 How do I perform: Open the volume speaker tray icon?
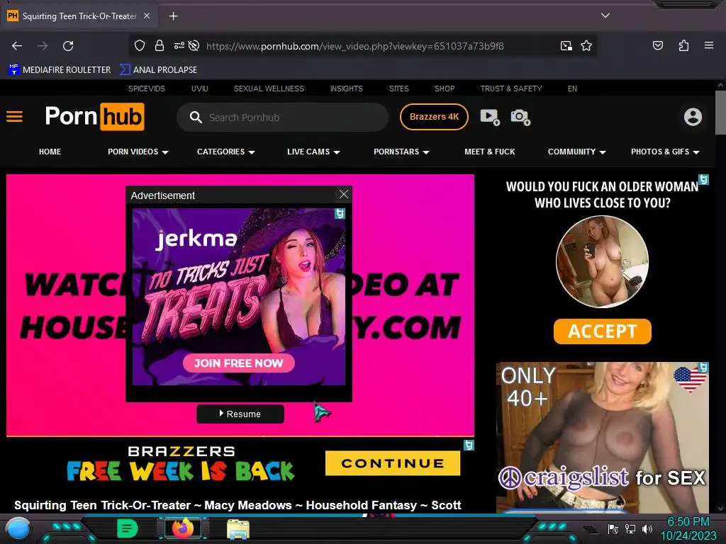(x=647, y=528)
